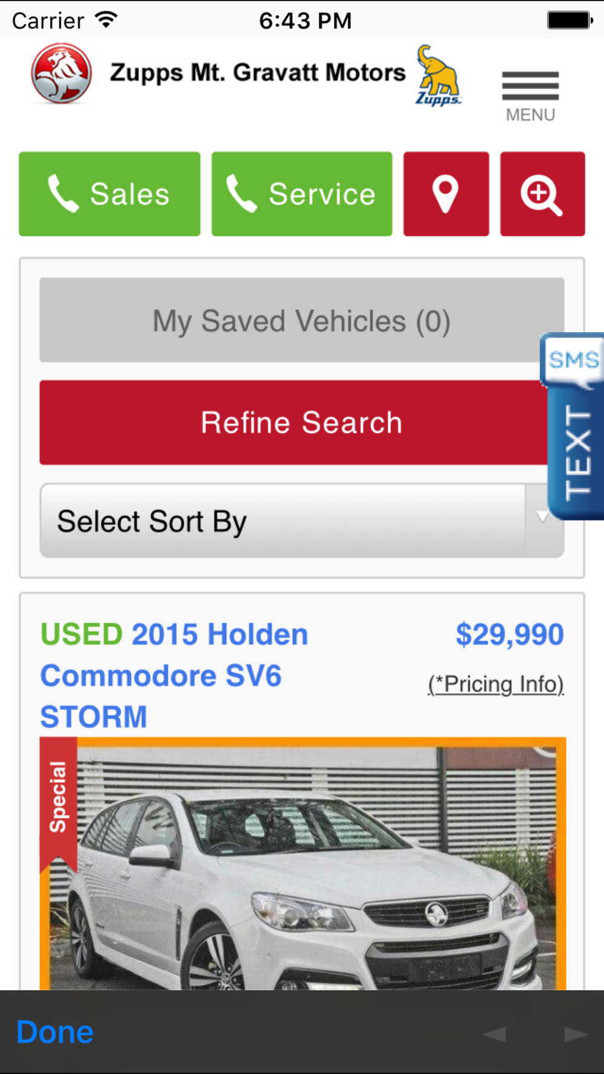Click the Sort By dropdown arrow
The height and width of the screenshot is (1074, 604).
click(x=543, y=516)
